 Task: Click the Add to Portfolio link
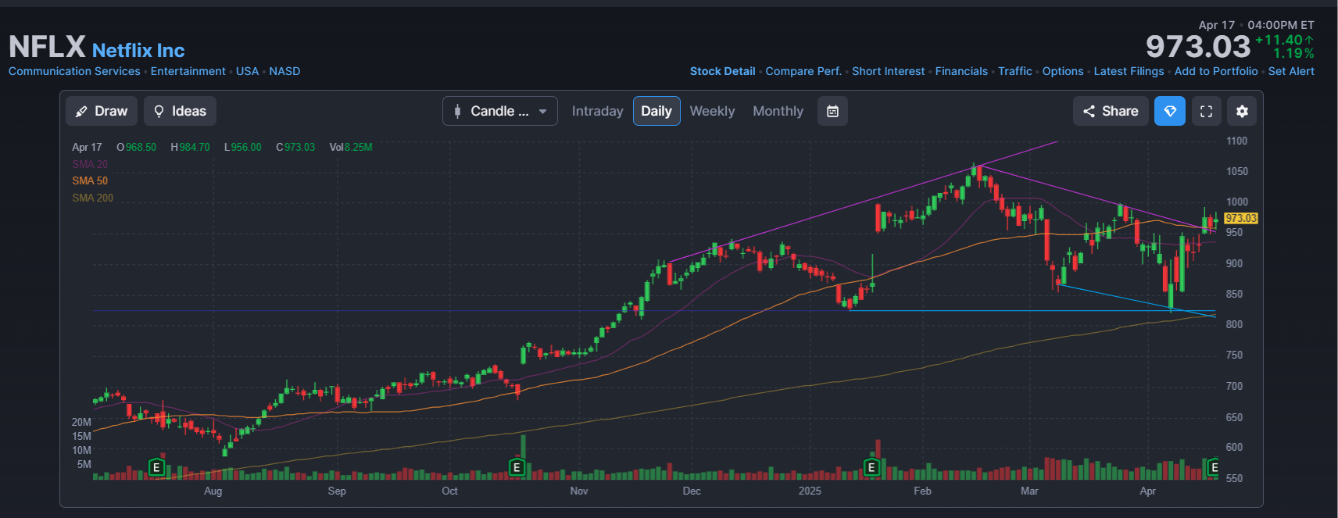click(1216, 71)
